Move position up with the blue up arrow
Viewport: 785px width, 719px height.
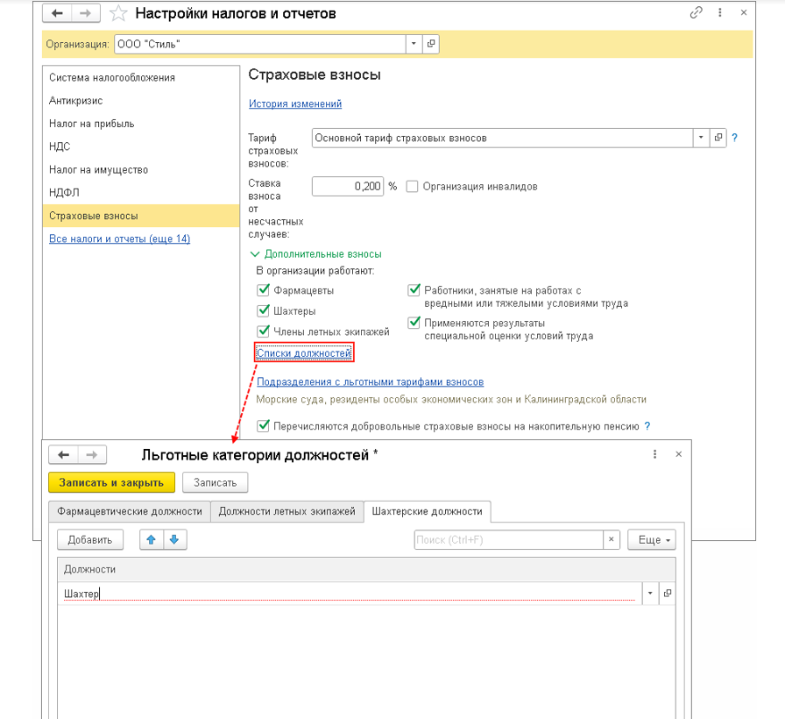click(152, 539)
